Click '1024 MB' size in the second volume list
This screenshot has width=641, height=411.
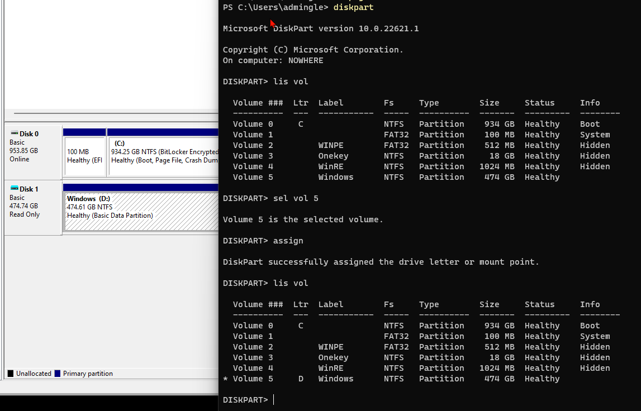point(497,368)
